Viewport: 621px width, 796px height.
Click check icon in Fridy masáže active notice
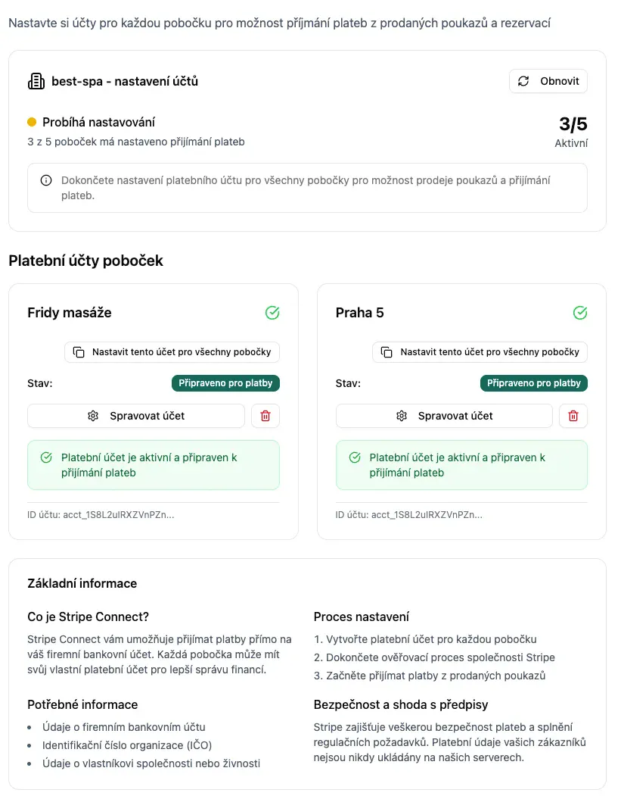coord(46,457)
